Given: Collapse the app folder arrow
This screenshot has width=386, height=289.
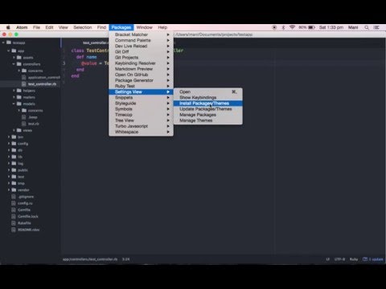Looking at the screenshot, I should point(9,51).
